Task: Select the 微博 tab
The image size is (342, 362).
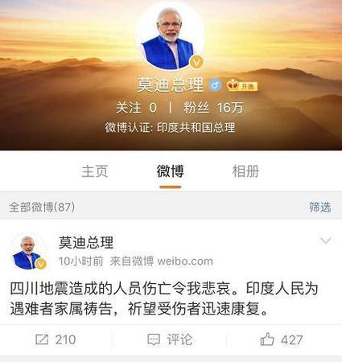Action: (x=171, y=171)
